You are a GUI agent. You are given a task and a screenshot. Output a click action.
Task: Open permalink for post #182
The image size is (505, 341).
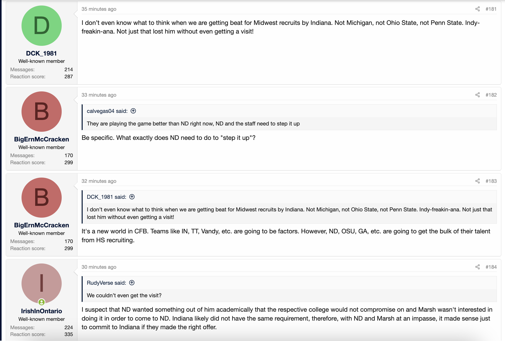click(491, 95)
